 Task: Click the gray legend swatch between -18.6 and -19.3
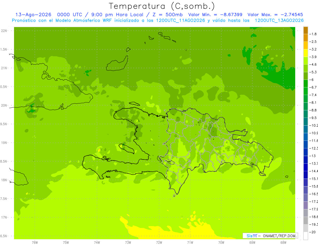click(x=306, y=221)
